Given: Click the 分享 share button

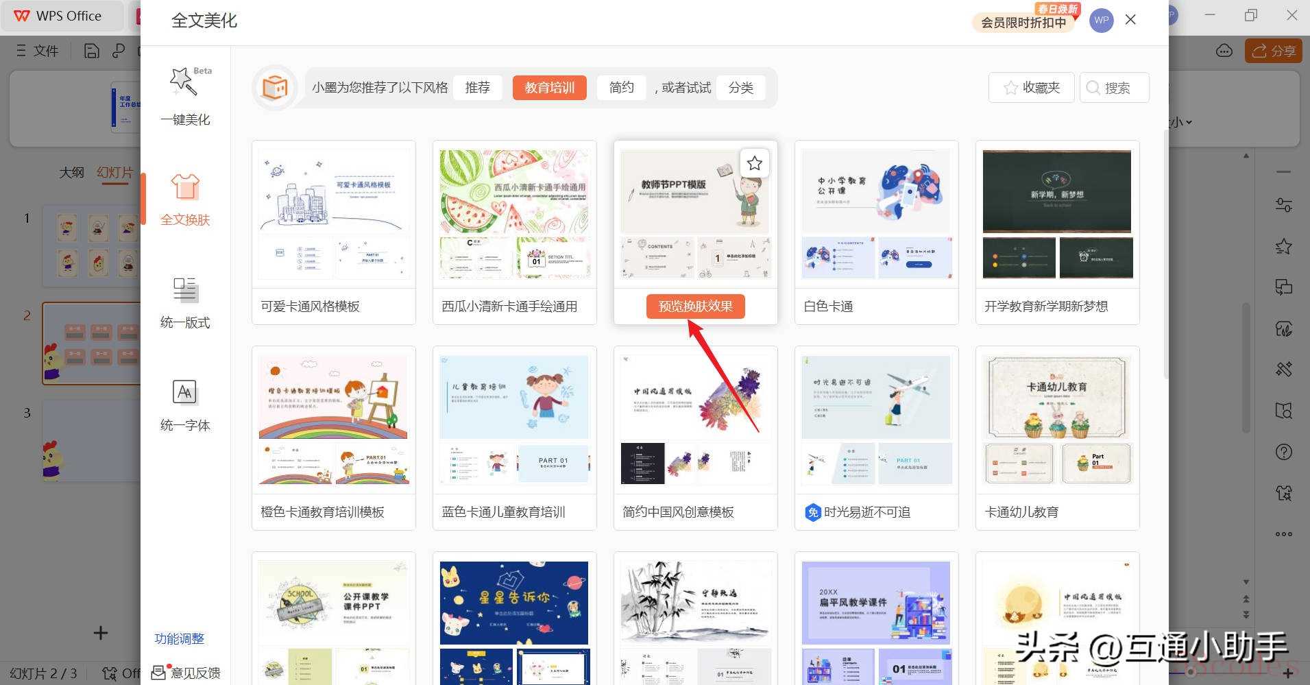Looking at the screenshot, I should pyautogui.click(x=1274, y=51).
